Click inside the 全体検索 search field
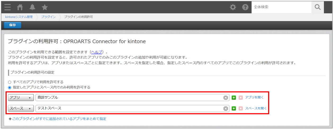The height and width of the screenshot is (129, 333). (281, 7)
